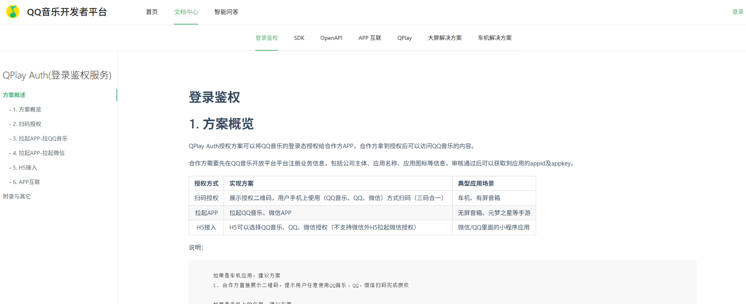Open 附录与其它 in the sidebar
The width and height of the screenshot is (746, 304).
17,196
